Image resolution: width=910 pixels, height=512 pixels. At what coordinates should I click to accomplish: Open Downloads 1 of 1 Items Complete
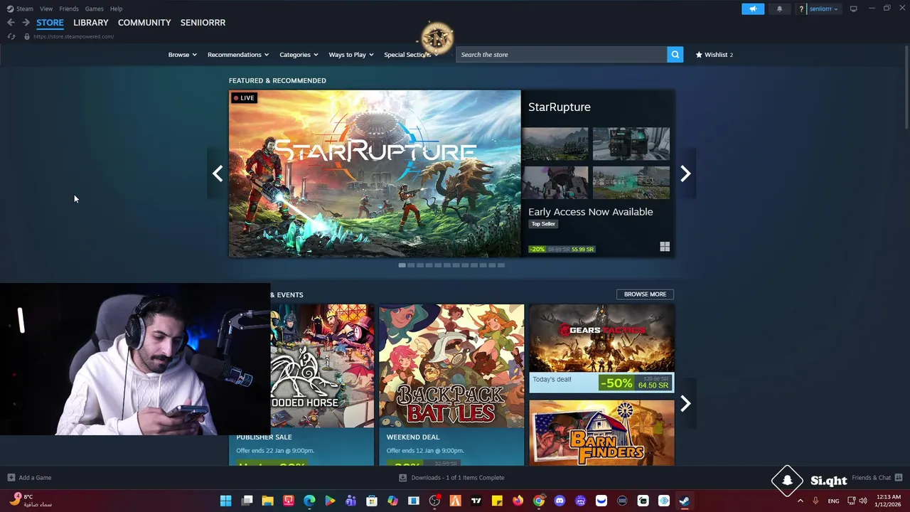[x=458, y=478]
